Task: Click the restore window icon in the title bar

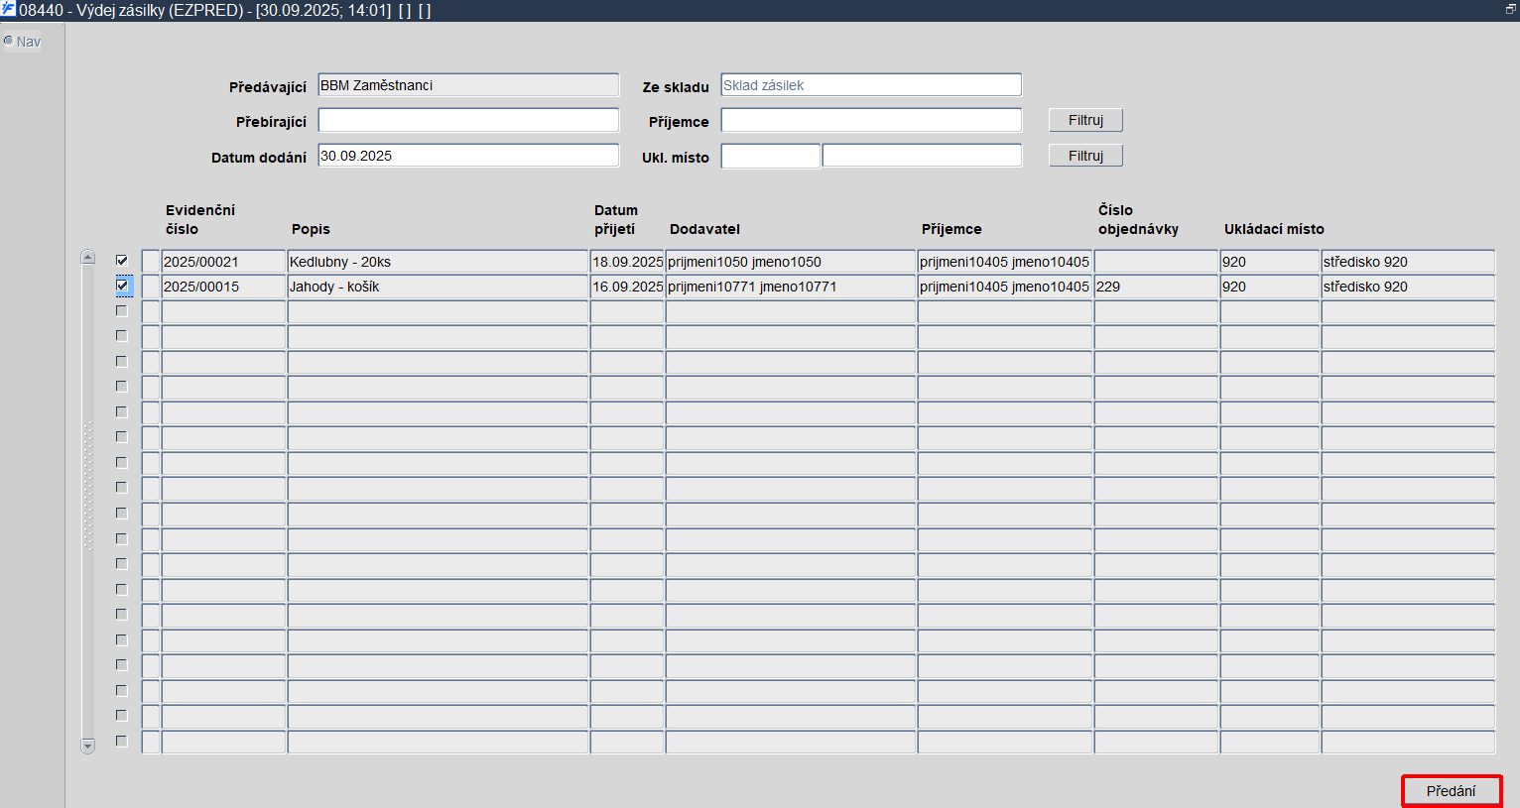Action: click(x=1510, y=9)
